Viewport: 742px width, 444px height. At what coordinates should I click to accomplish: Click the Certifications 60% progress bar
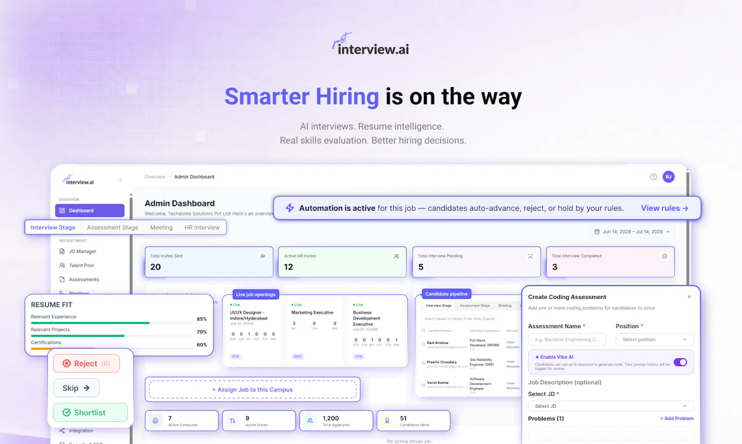pyautogui.click(x=112, y=348)
